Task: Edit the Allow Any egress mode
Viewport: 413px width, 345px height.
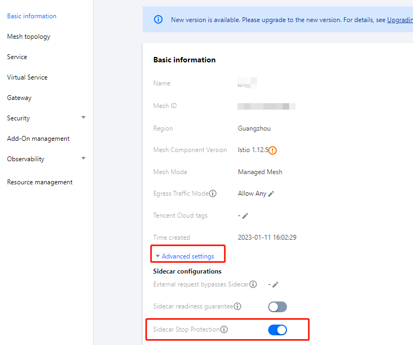Action: click(271, 193)
